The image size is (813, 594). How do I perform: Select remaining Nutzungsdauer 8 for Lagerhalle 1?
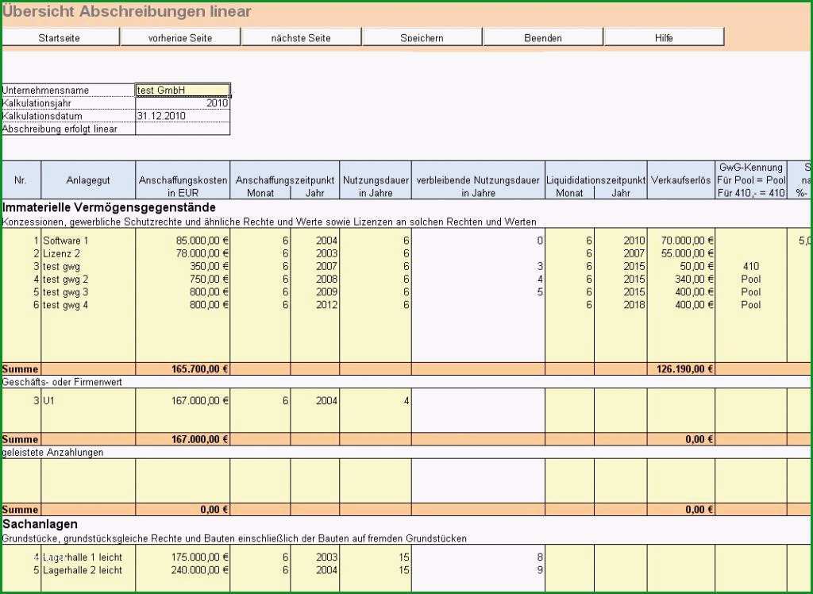tap(478, 557)
